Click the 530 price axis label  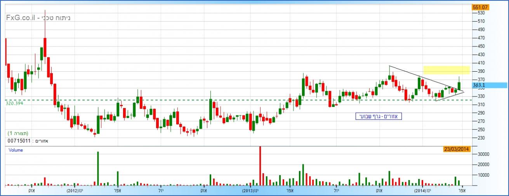481,13
